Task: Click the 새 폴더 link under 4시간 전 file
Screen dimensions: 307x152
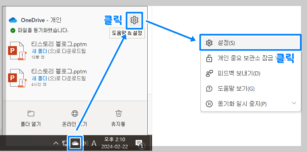Action: [39, 79]
